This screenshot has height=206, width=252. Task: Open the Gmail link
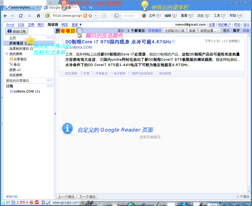[10, 25]
